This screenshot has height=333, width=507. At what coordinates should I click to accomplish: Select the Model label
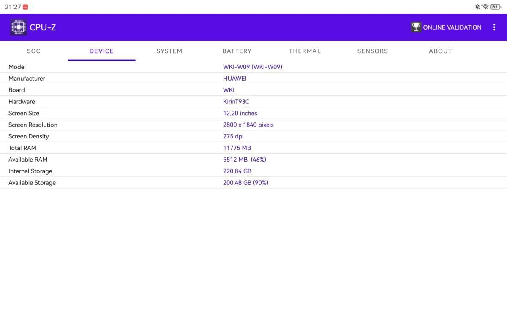(17, 67)
